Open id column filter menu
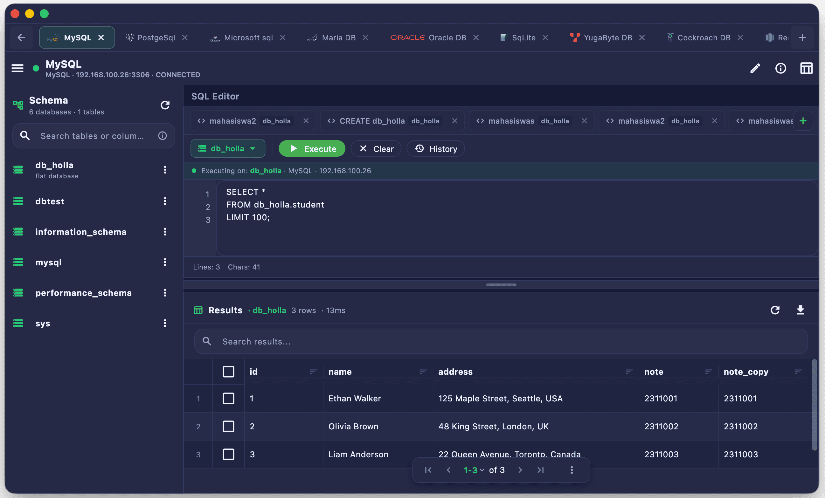The image size is (825, 498). click(x=313, y=372)
